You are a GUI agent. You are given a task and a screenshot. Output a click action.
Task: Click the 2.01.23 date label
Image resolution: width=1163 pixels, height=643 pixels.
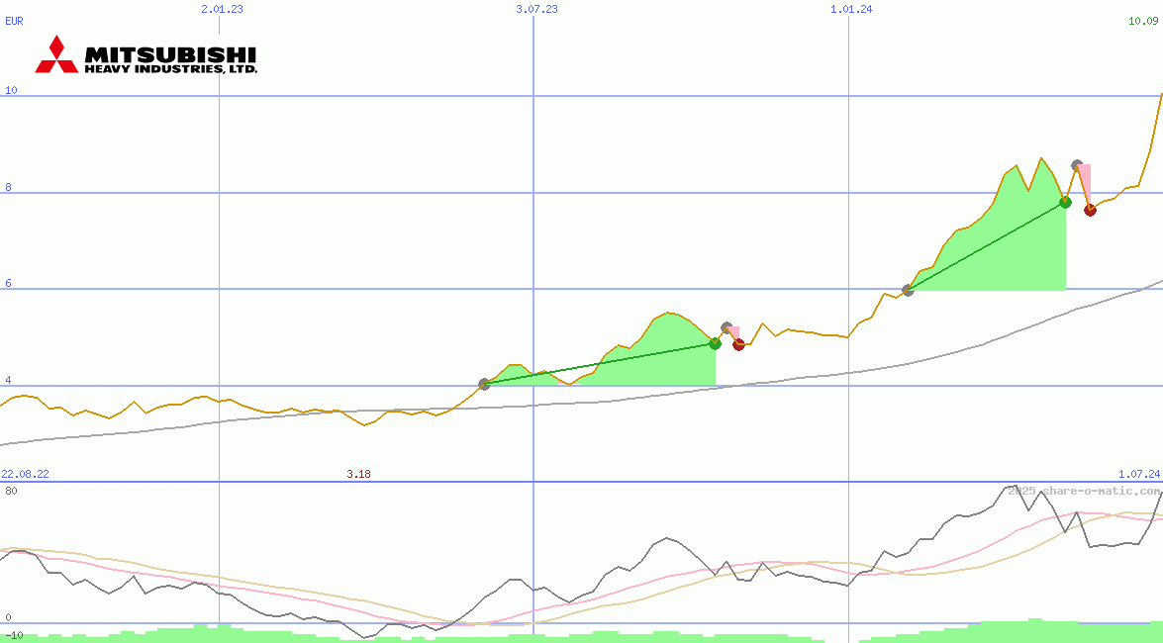[222, 10]
